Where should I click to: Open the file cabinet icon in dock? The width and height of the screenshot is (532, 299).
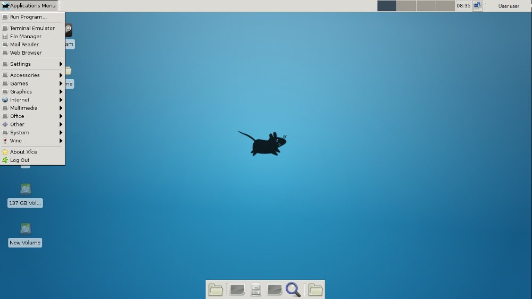[x=256, y=289]
